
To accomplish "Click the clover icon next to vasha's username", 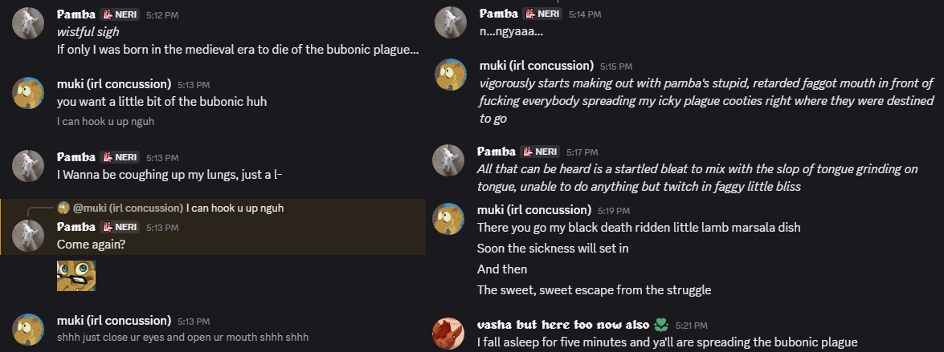I will point(661,325).
